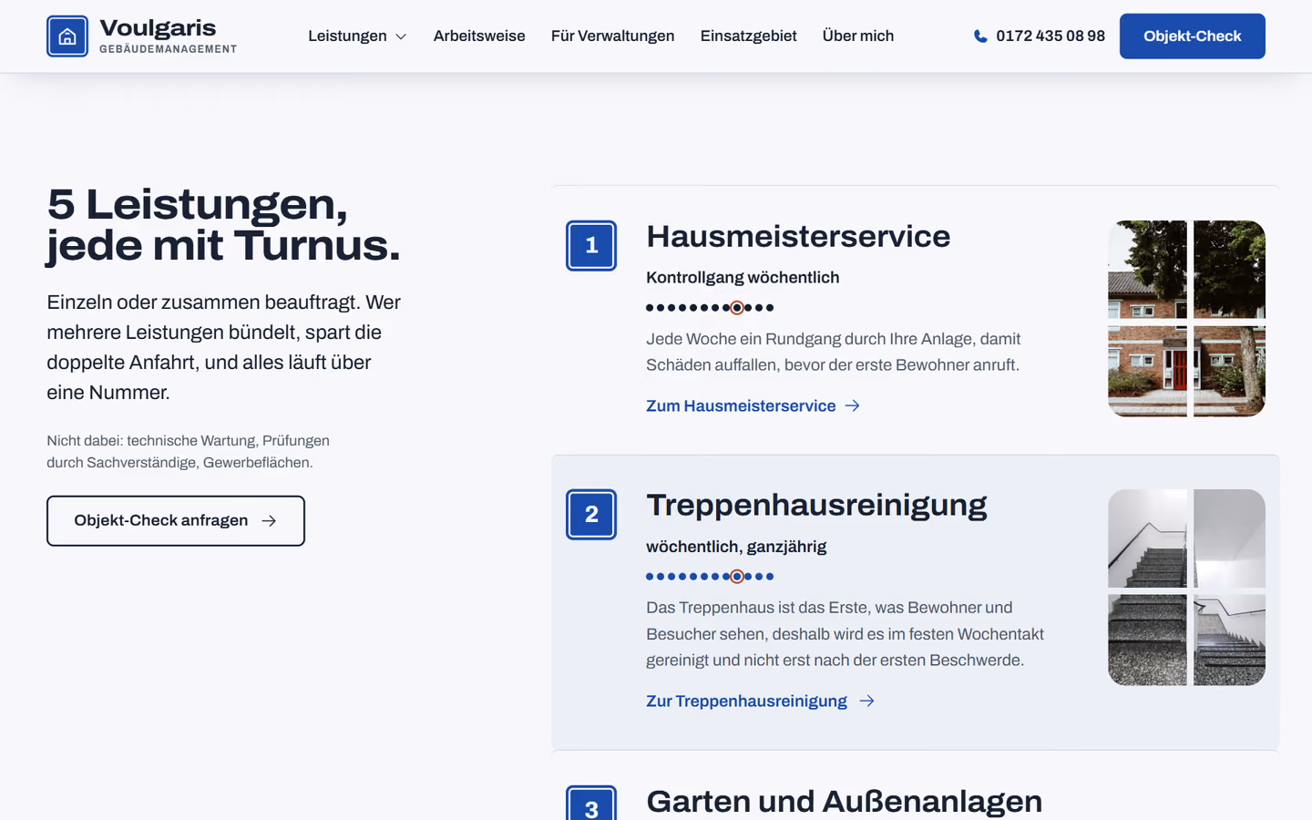The image size is (1312, 820).
Task: Click the Treppenhausreinigung heading
Action: tap(816, 506)
